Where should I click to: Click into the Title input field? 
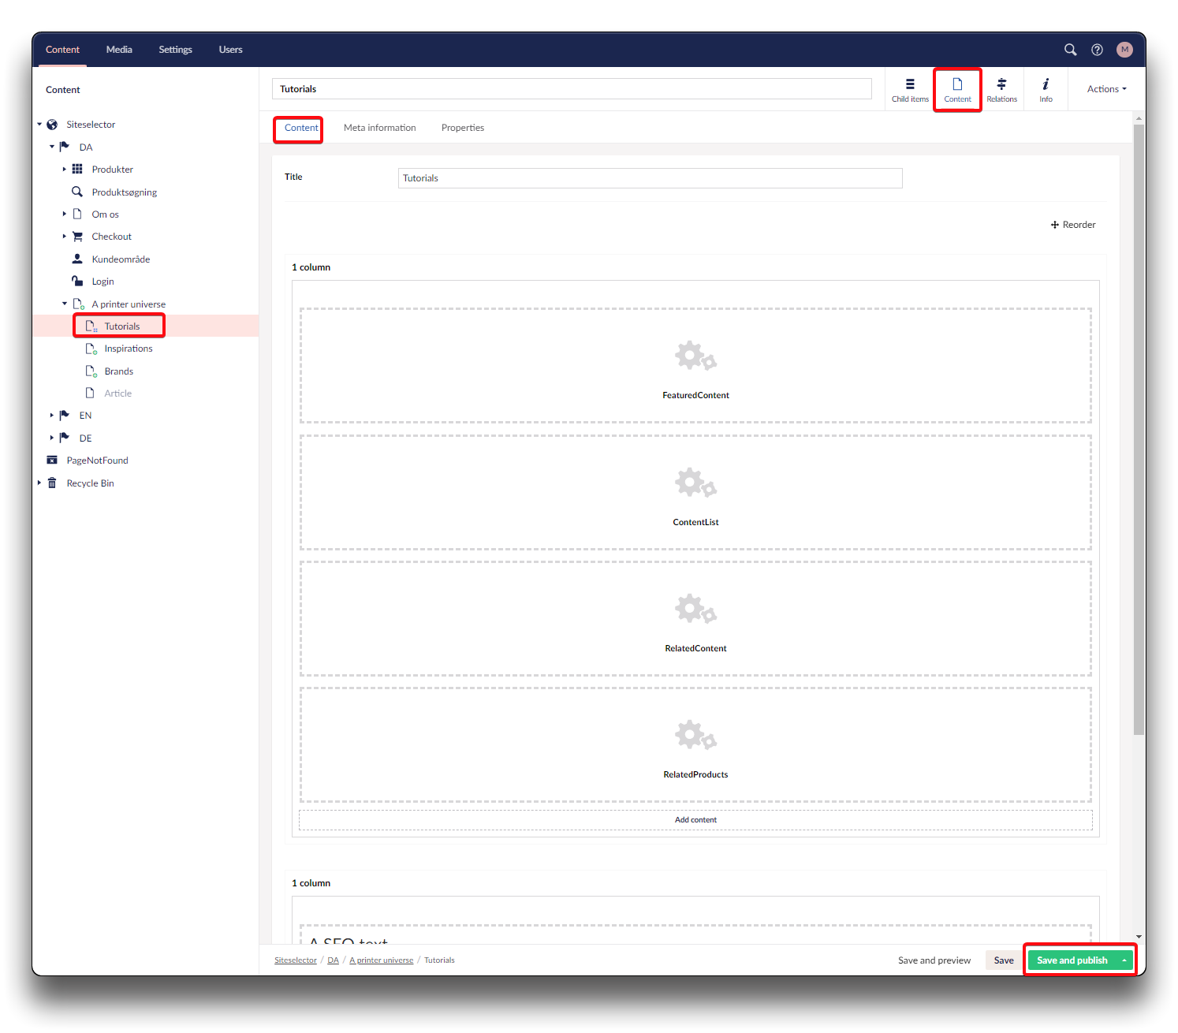pyautogui.click(x=650, y=178)
